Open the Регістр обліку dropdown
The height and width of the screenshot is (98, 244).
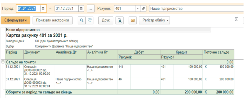[154, 21]
